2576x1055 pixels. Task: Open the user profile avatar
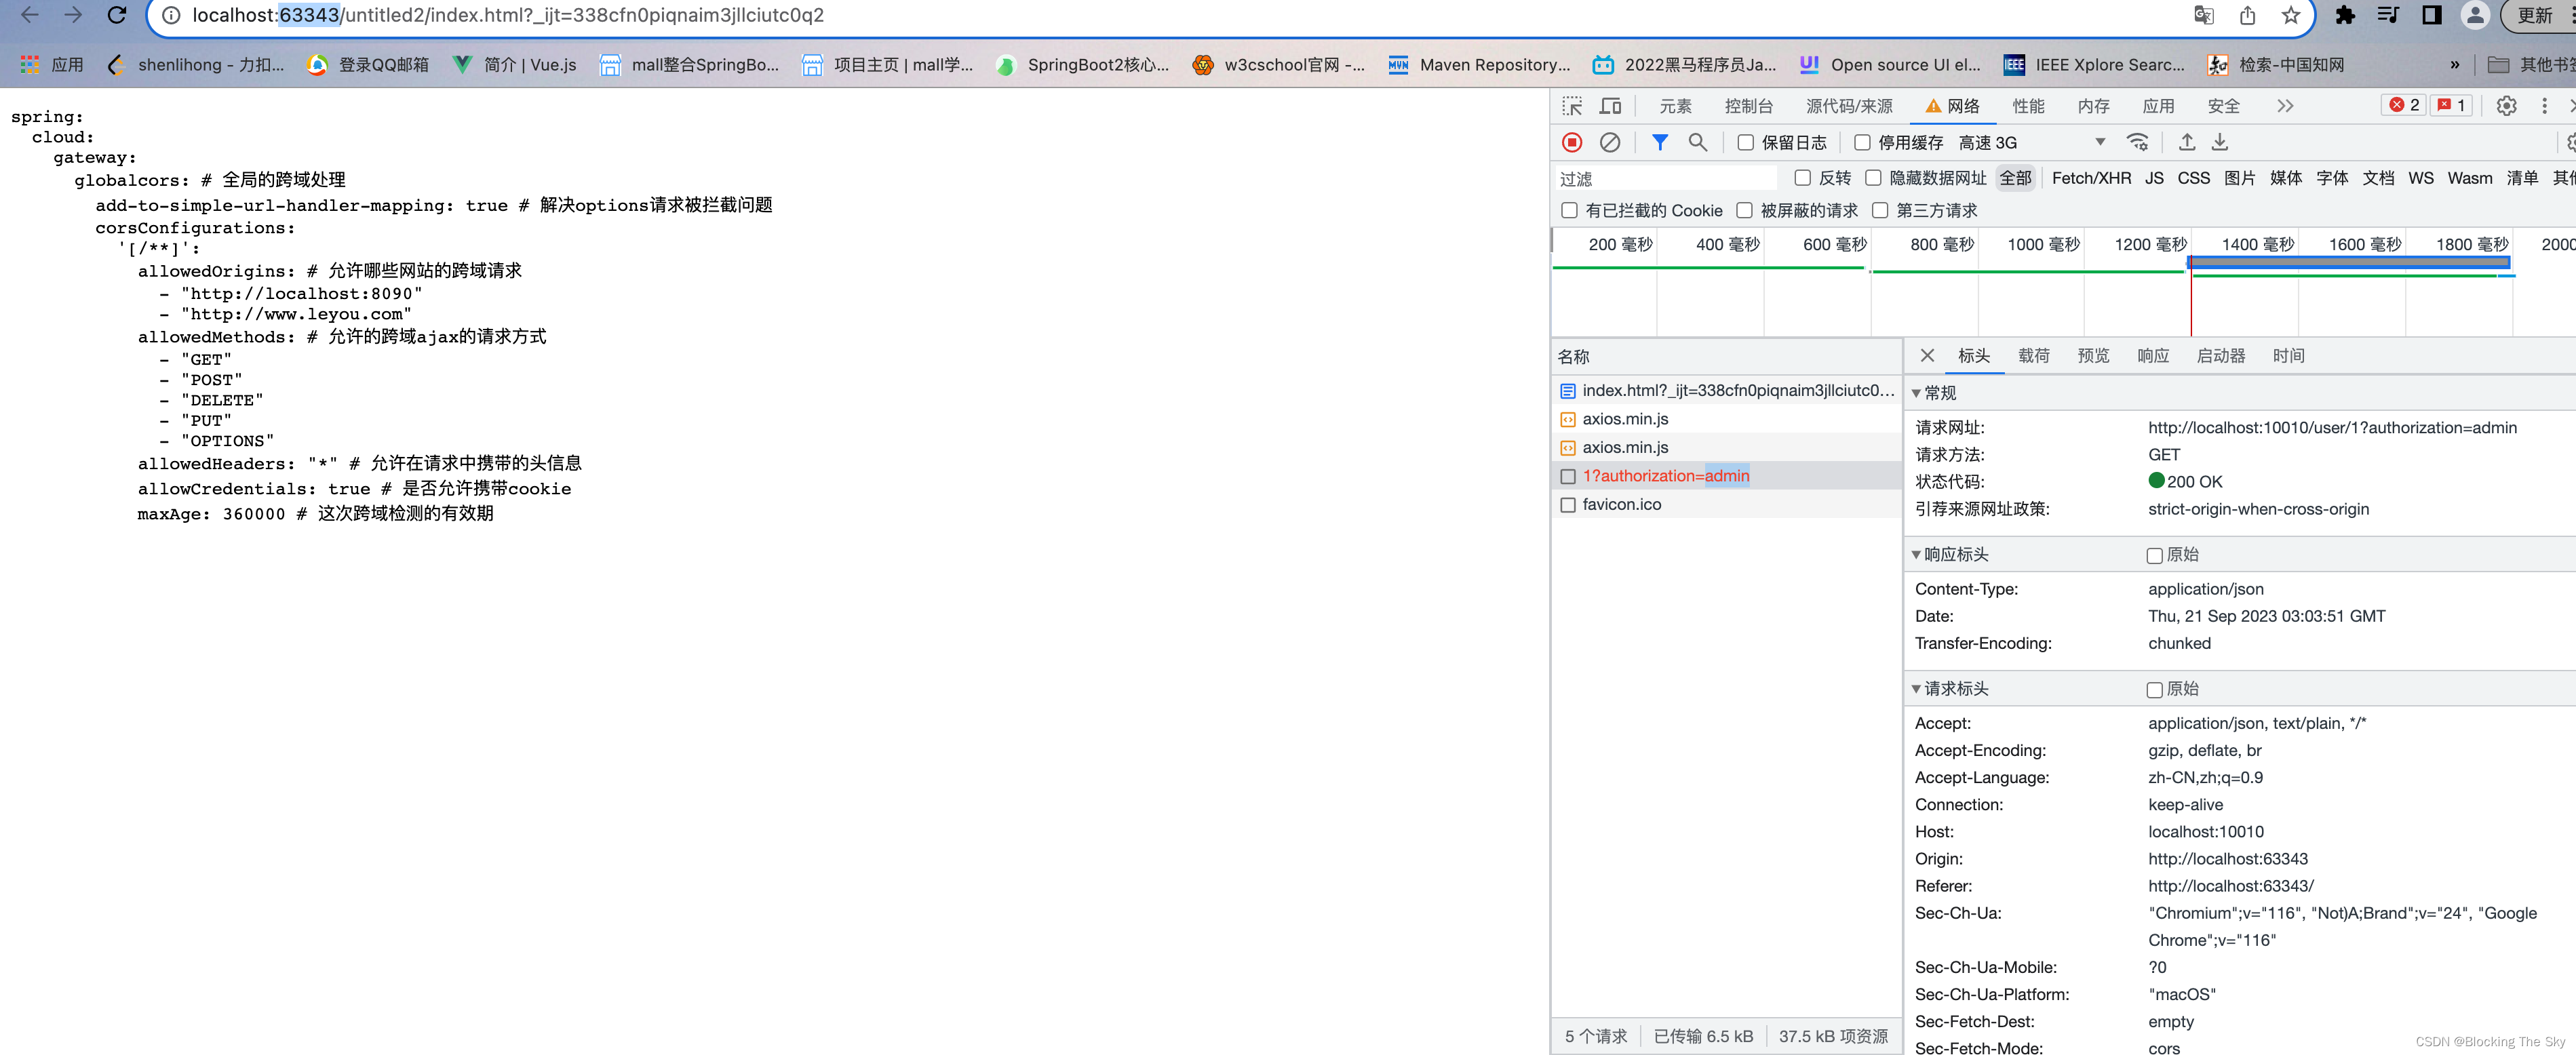[x=2474, y=15]
